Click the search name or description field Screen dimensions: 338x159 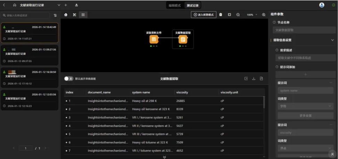(x=26, y=15)
